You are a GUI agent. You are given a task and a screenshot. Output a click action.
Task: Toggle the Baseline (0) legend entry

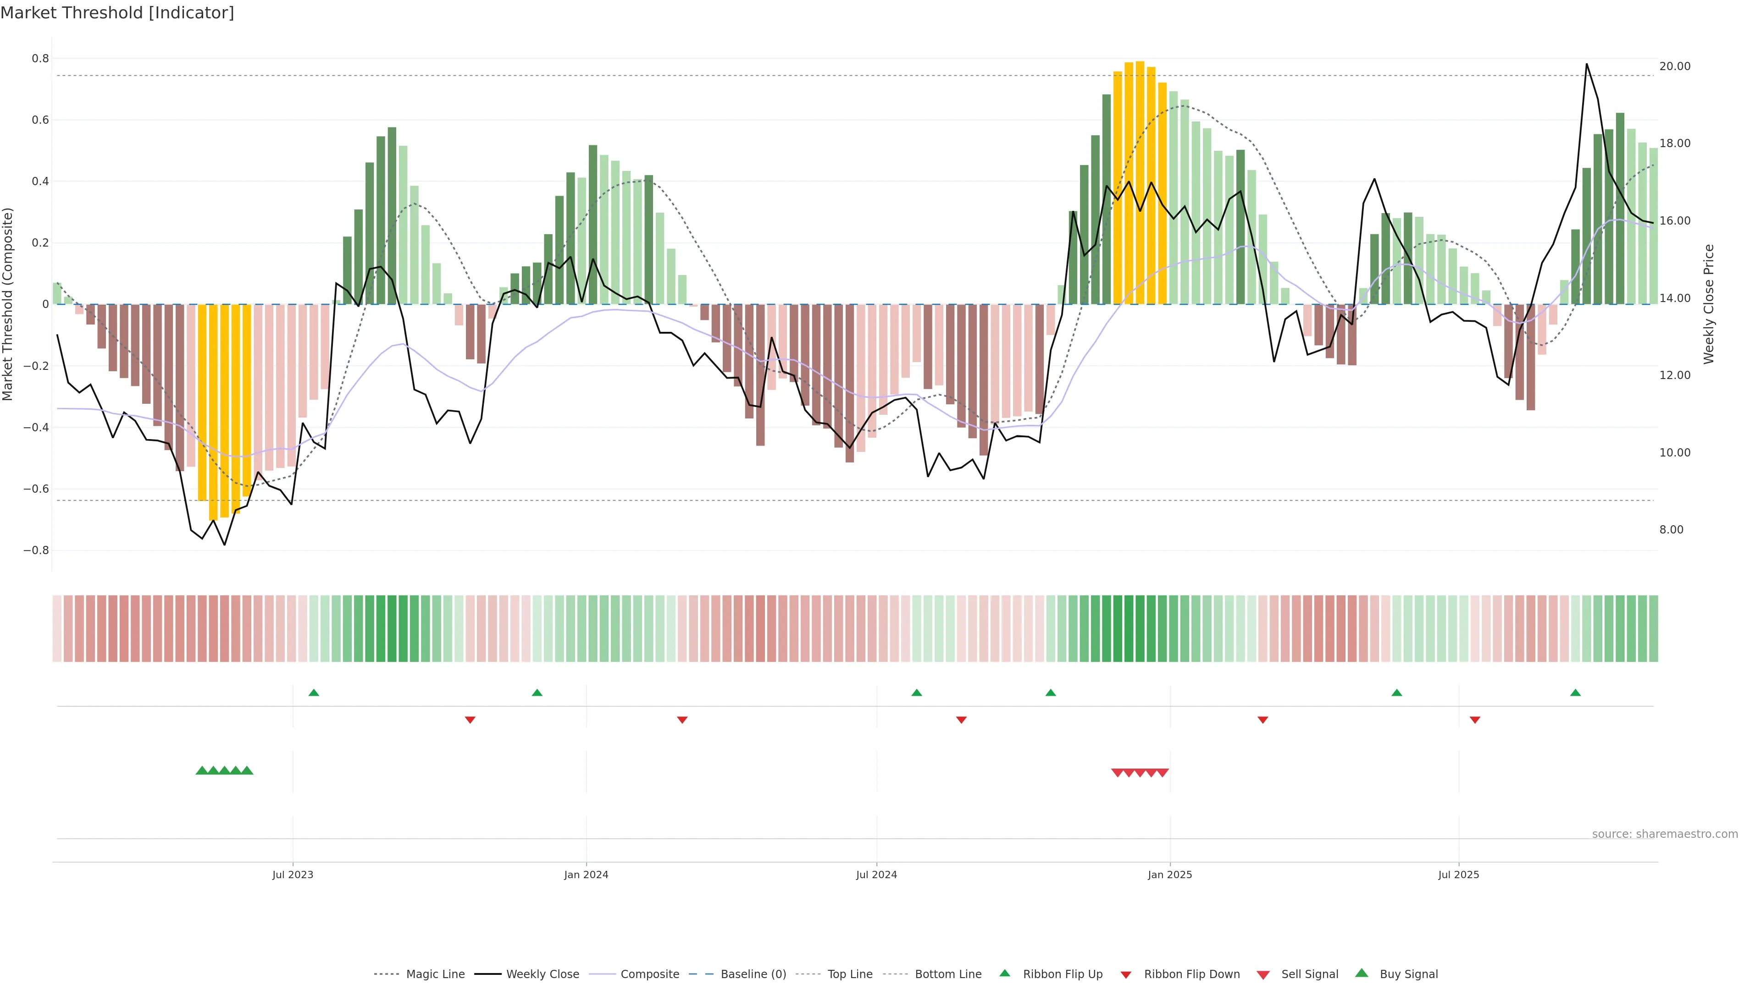tap(753, 974)
